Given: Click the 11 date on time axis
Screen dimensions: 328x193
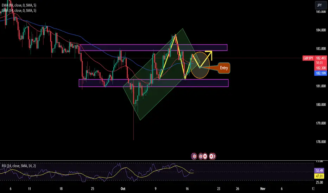Looking at the screenshot, I should 30,189.
